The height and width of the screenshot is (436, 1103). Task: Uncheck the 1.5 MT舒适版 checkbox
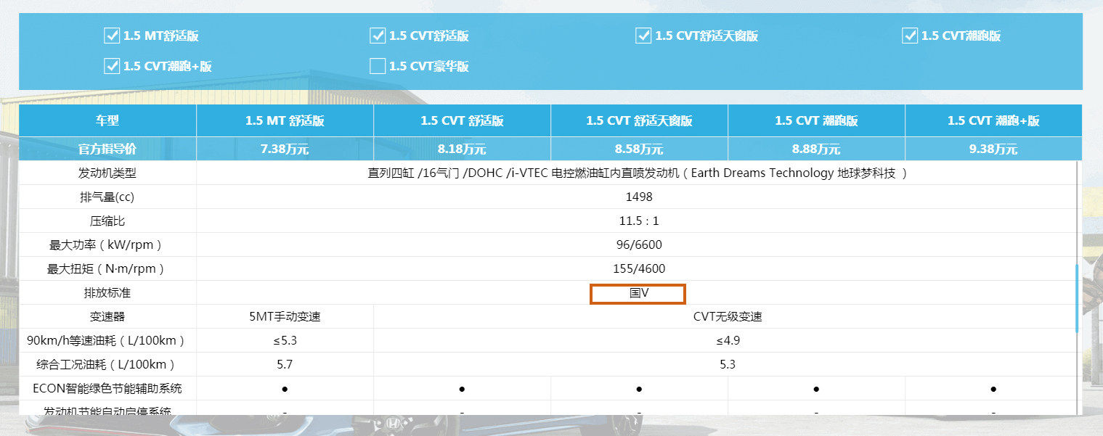[112, 36]
